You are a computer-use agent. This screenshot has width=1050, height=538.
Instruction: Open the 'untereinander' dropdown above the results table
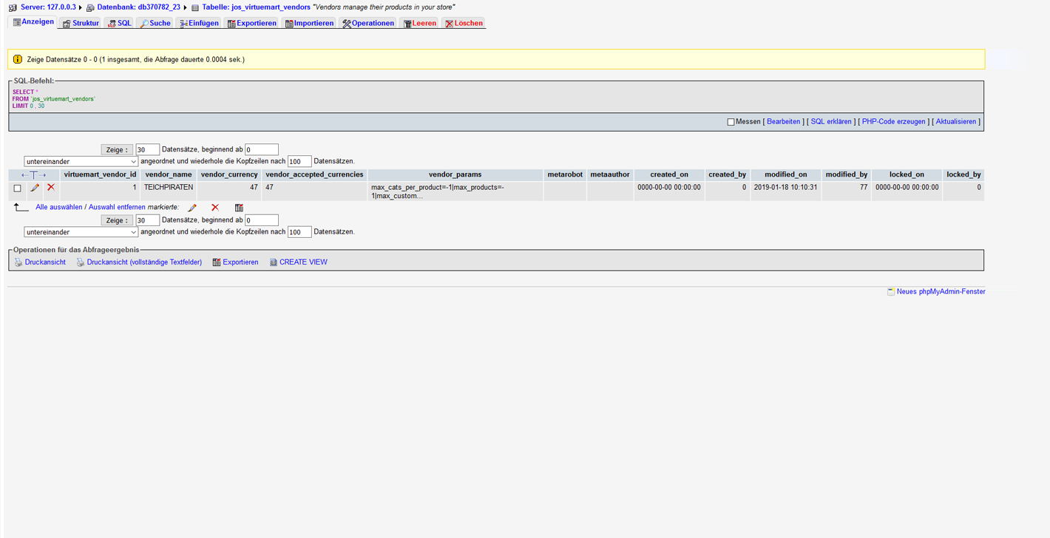point(81,161)
